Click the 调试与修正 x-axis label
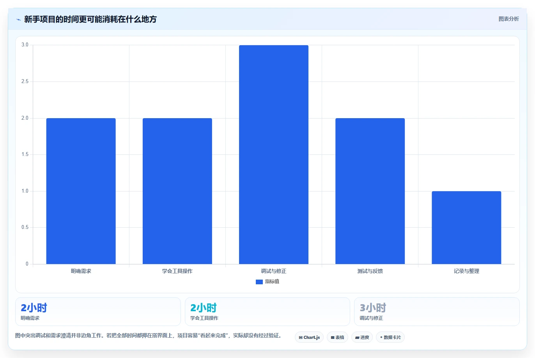535x358 pixels. [274, 271]
